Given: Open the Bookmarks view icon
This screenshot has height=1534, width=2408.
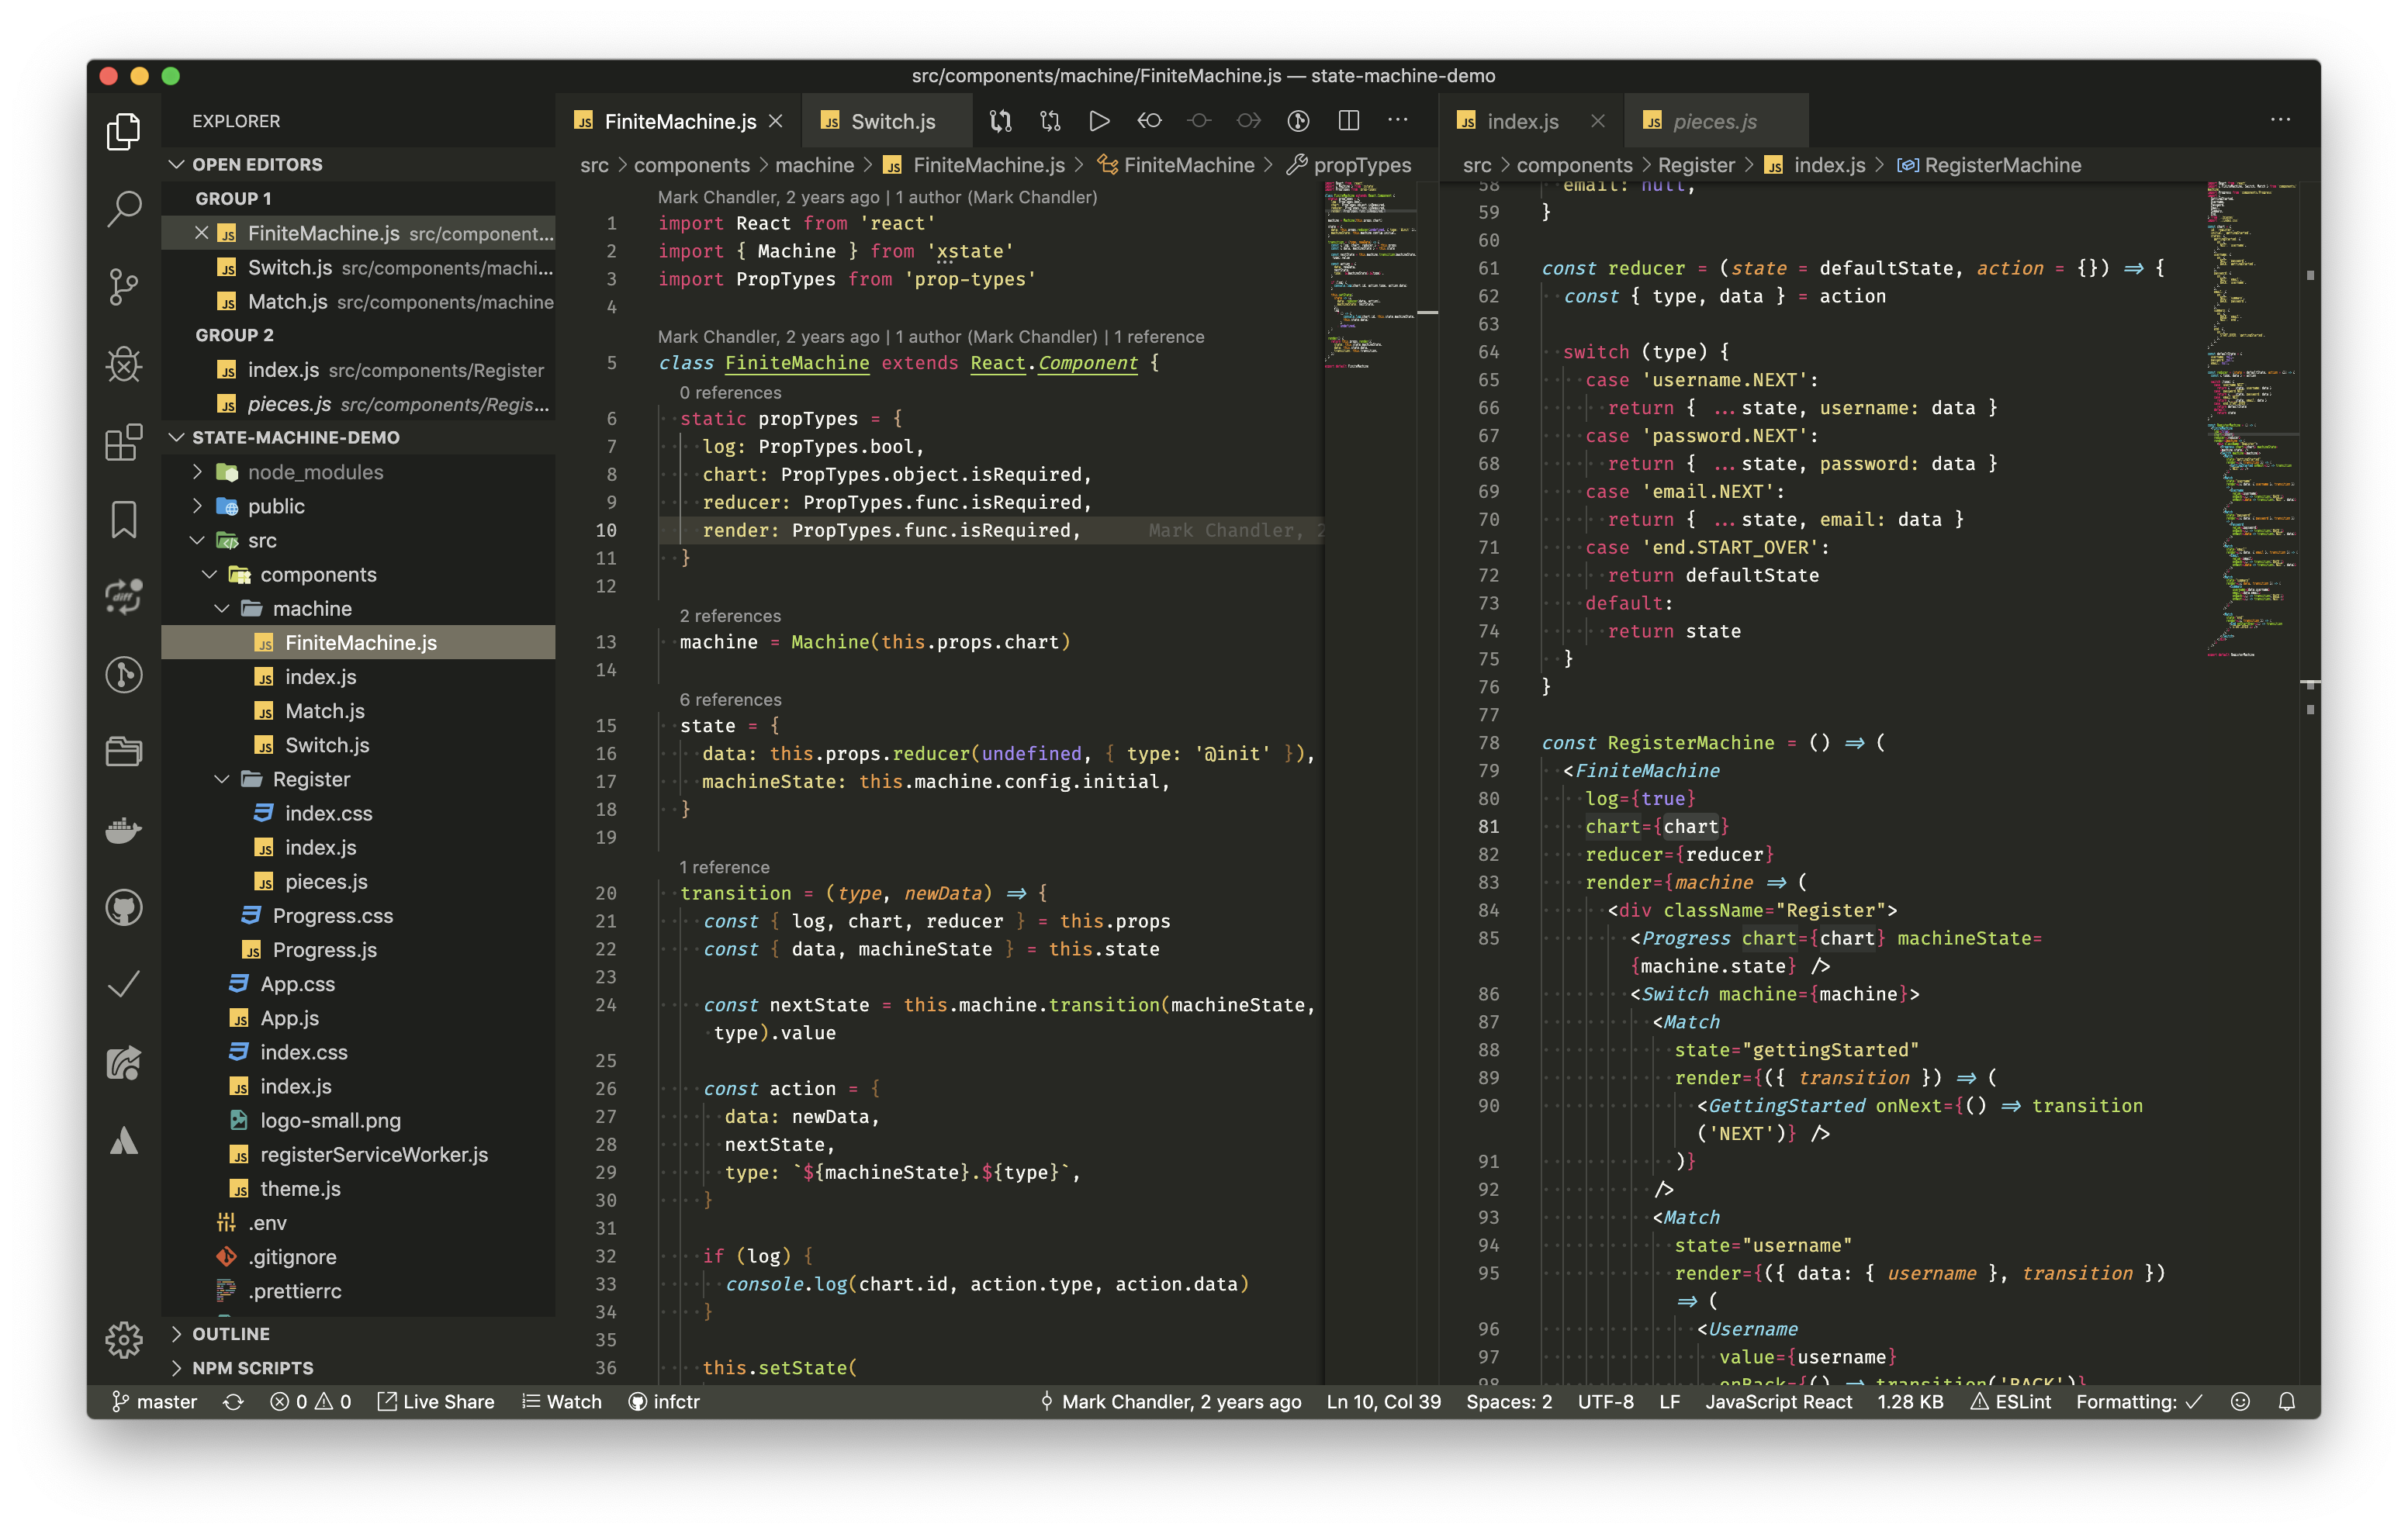Looking at the screenshot, I should pos(123,519).
